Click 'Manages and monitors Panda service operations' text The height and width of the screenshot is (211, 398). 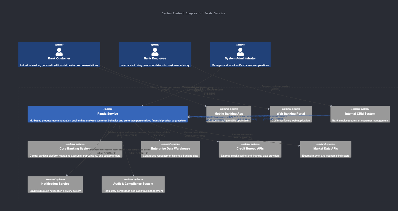(x=240, y=65)
